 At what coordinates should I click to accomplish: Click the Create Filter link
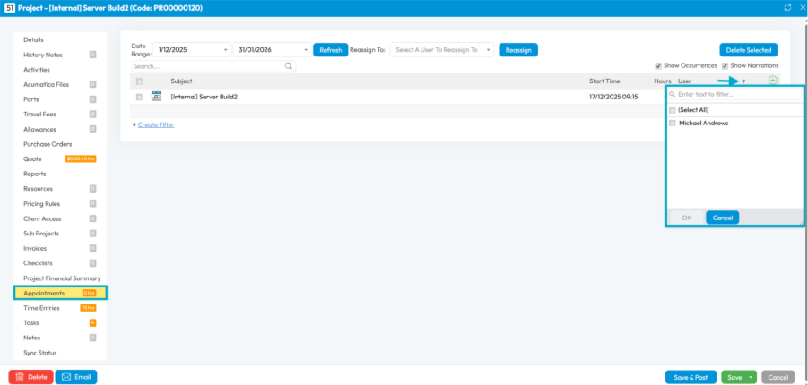(x=155, y=124)
